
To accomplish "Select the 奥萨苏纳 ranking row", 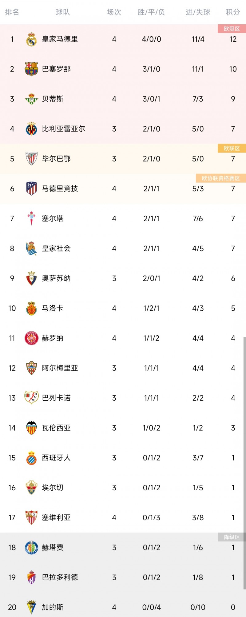I will click(x=123, y=278).
